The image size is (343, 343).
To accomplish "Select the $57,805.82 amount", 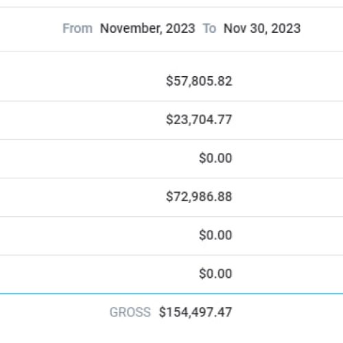I will point(199,81).
